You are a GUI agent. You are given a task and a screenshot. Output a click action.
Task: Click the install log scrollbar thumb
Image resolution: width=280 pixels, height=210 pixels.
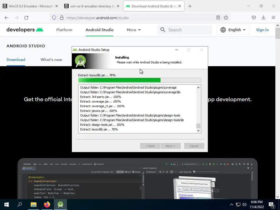coord(198,126)
